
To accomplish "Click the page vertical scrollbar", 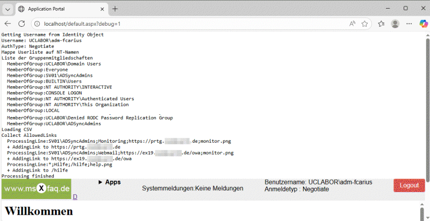I will click(427, 107).
